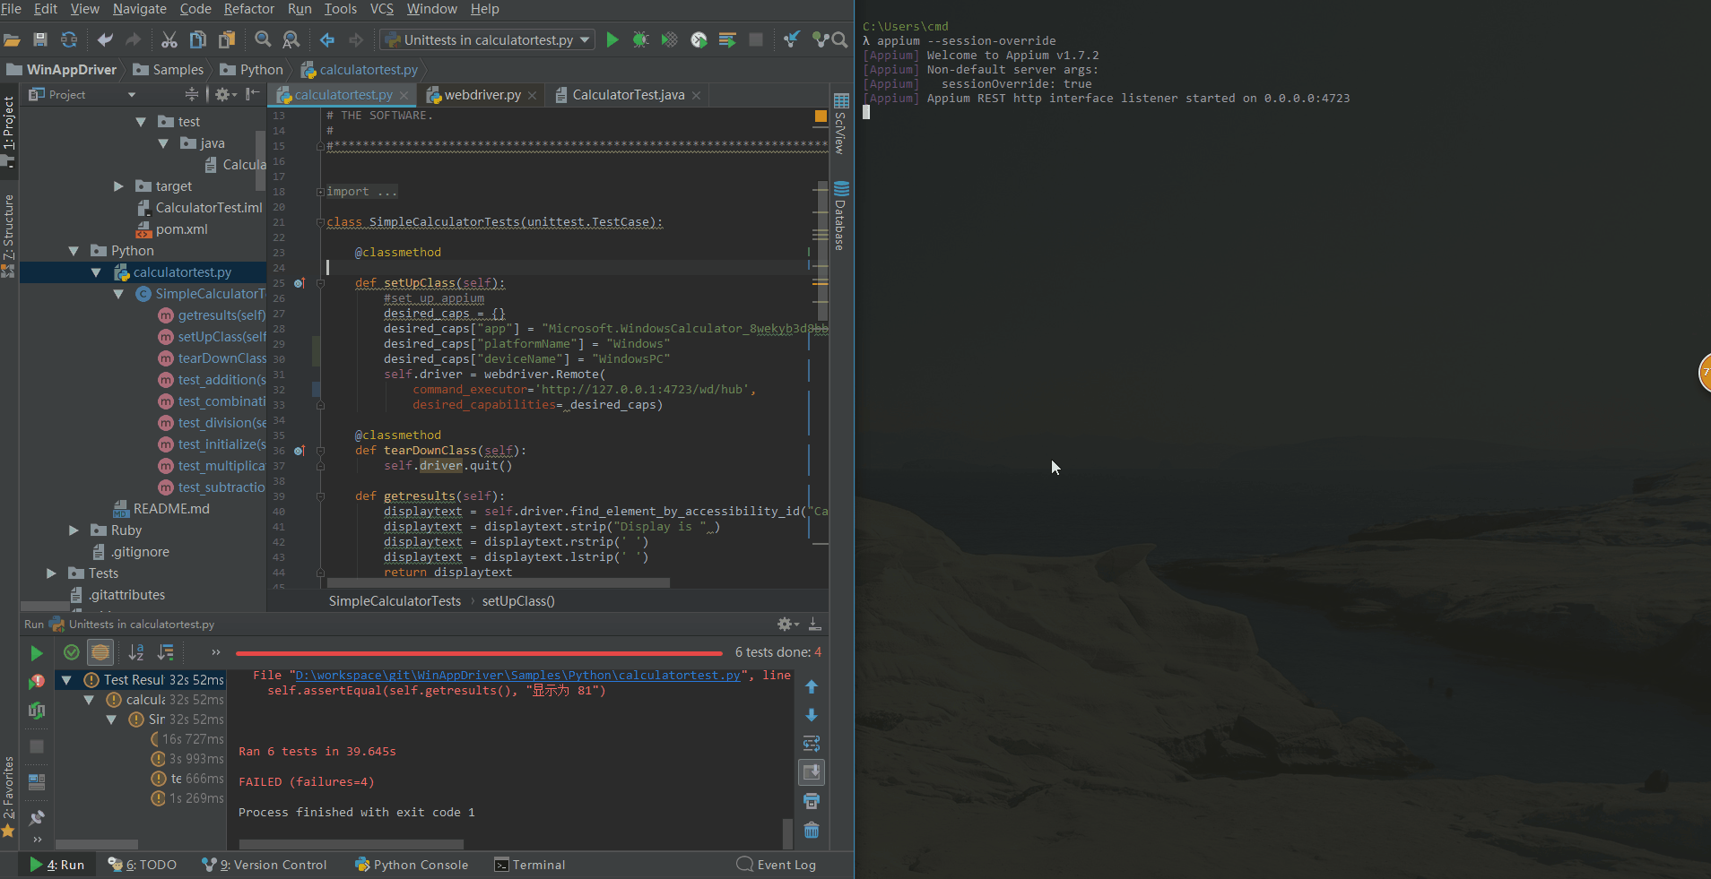This screenshot has width=1711, height=879.
Task: Rerun failed tests in Run panel
Action: pyautogui.click(x=37, y=682)
